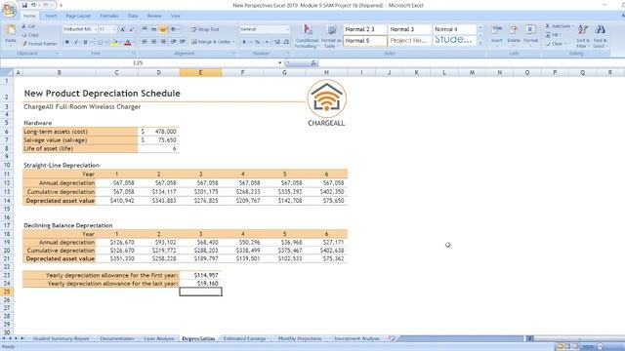Apply red Font Color

(128, 42)
